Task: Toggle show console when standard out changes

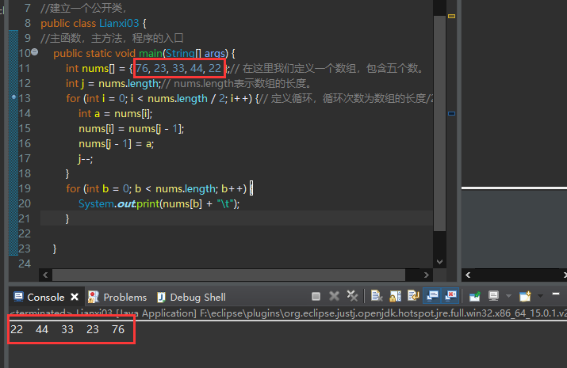Action: [432, 296]
